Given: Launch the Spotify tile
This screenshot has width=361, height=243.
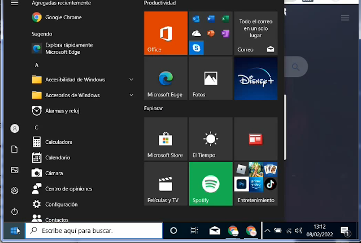Looking at the screenshot, I should [x=211, y=184].
